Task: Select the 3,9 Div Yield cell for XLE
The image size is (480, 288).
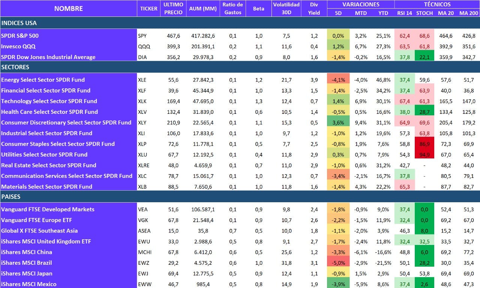Action: (314, 79)
